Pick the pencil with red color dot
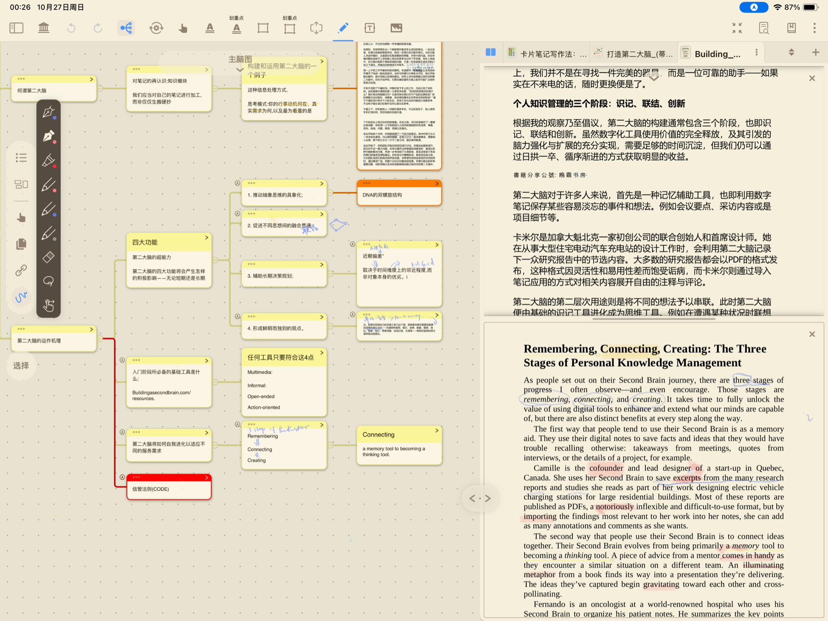Screen dimensions: 828x621 click(48, 185)
